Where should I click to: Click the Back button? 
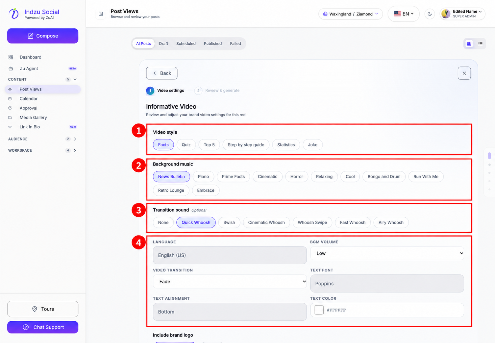pos(161,73)
